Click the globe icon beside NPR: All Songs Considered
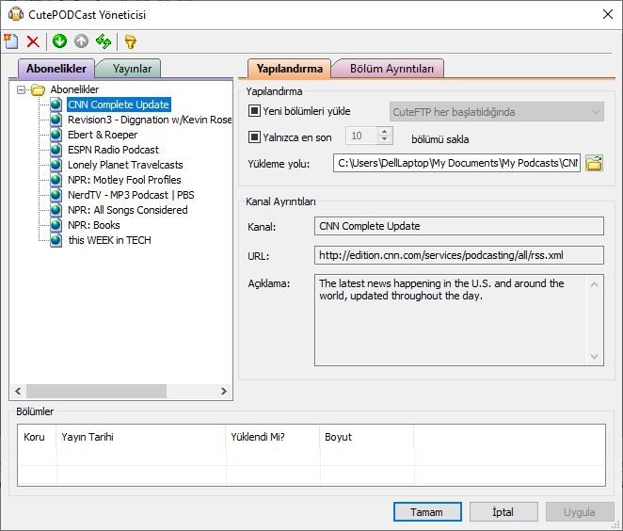 click(x=56, y=210)
